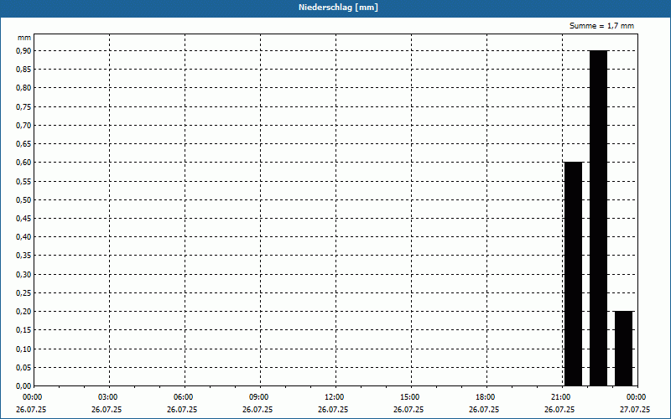
Task: Click the 0,65 y-axis value
Action: pos(23,143)
